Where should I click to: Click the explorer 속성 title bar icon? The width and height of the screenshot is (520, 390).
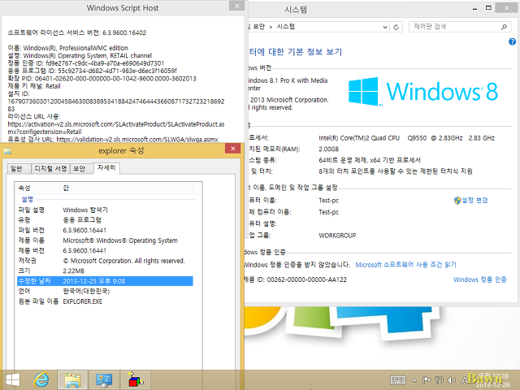(x=7, y=151)
